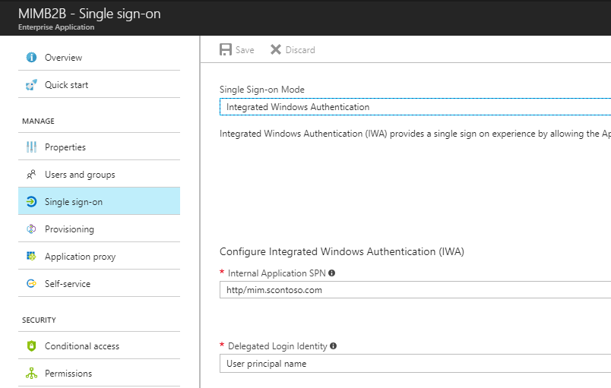Viewport: 611px width, 388px height.
Task: Click the Users and groups people icon
Action: click(31, 175)
